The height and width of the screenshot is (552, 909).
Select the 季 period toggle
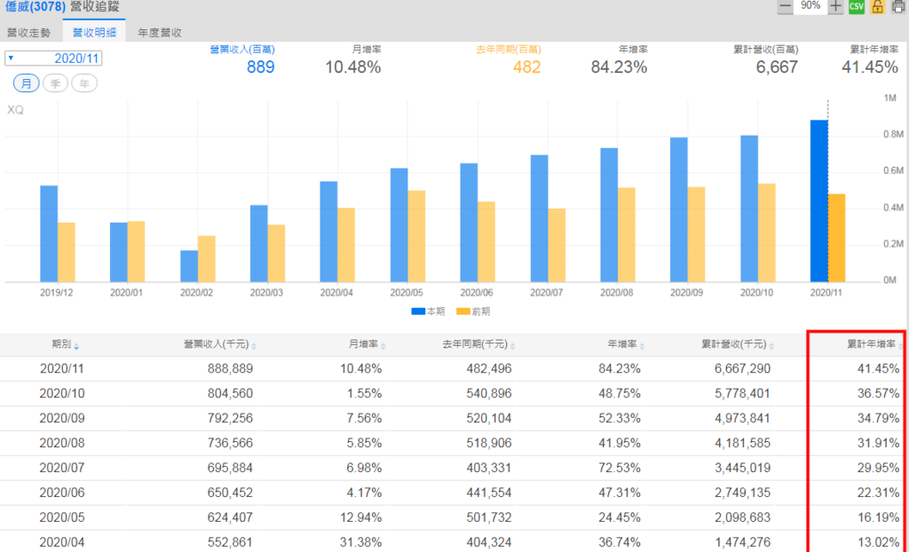pyautogui.click(x=55, y=83)
